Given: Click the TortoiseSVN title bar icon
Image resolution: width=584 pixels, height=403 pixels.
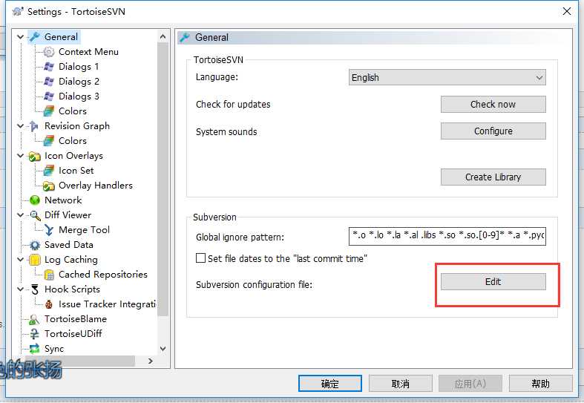Looking at the screenshot, I should pyautogui.click(x=18, y=12).
